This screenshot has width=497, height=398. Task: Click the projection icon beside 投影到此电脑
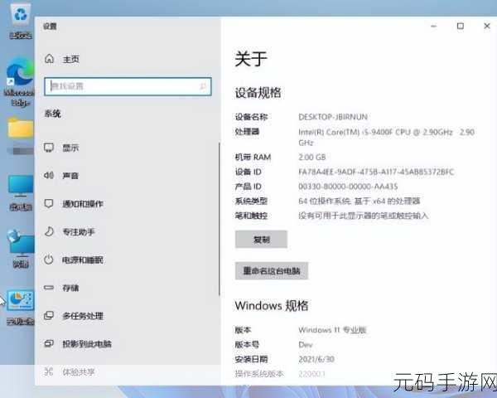49,343
